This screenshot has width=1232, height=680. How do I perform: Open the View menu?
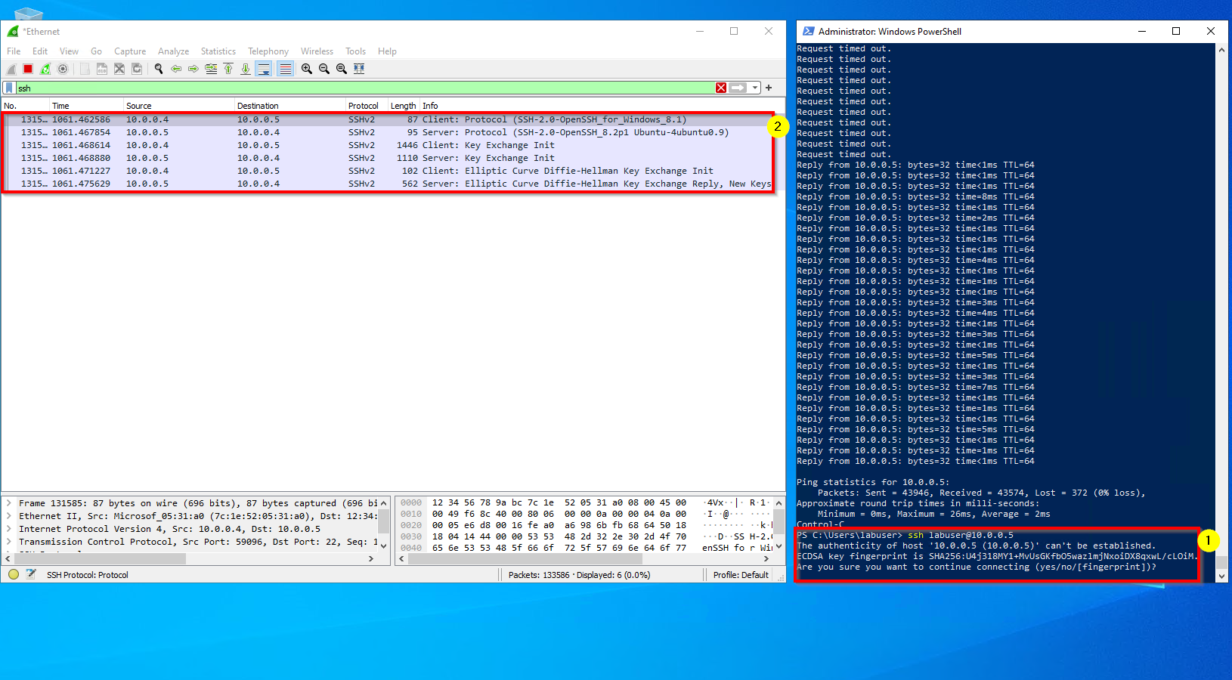pyautogui.click(x=69, y=51)
